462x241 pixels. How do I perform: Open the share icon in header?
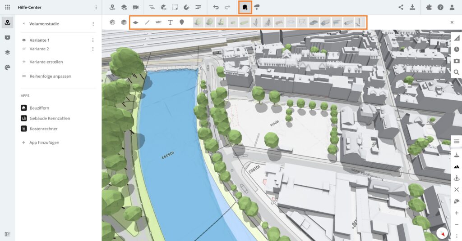tap(401, 7)
